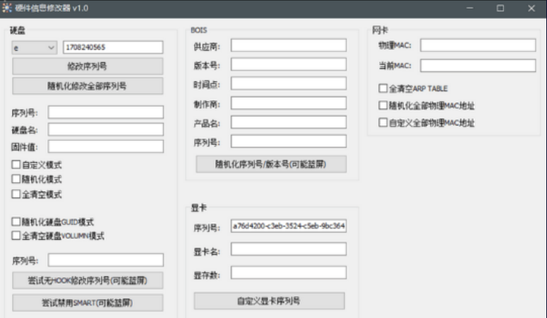
Task: Open the drive letter dropdown showing 'e'
Action: click(35, 47)
